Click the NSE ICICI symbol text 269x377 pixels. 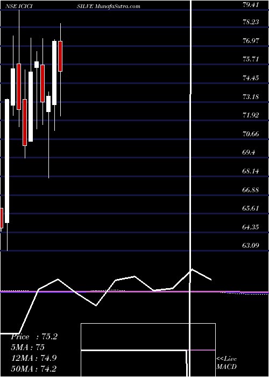coord(19,6)
